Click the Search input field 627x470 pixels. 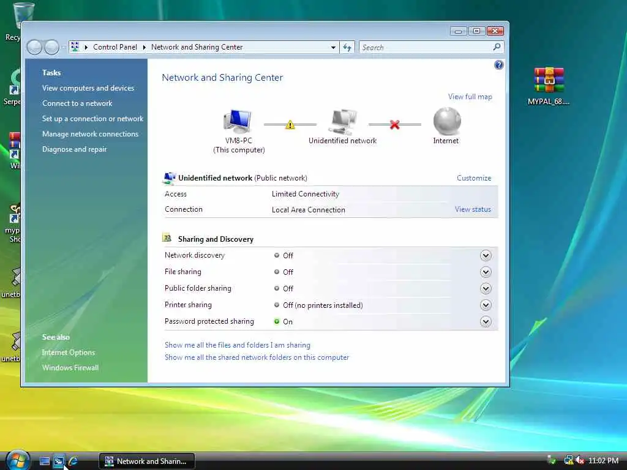[426, 48]
